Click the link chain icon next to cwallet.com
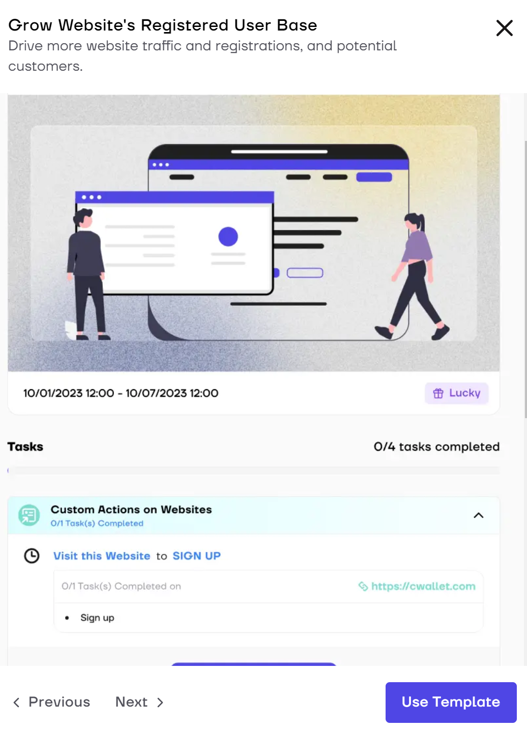527x730 pixels. point(363,586)
